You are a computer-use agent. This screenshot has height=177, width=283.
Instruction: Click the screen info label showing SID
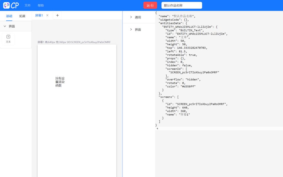pyautogui.click(x=74, y=42)
